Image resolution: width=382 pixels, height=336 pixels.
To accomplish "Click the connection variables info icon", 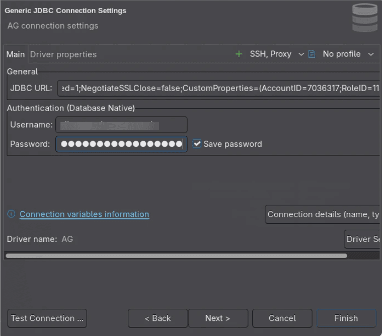I will 11,214.
